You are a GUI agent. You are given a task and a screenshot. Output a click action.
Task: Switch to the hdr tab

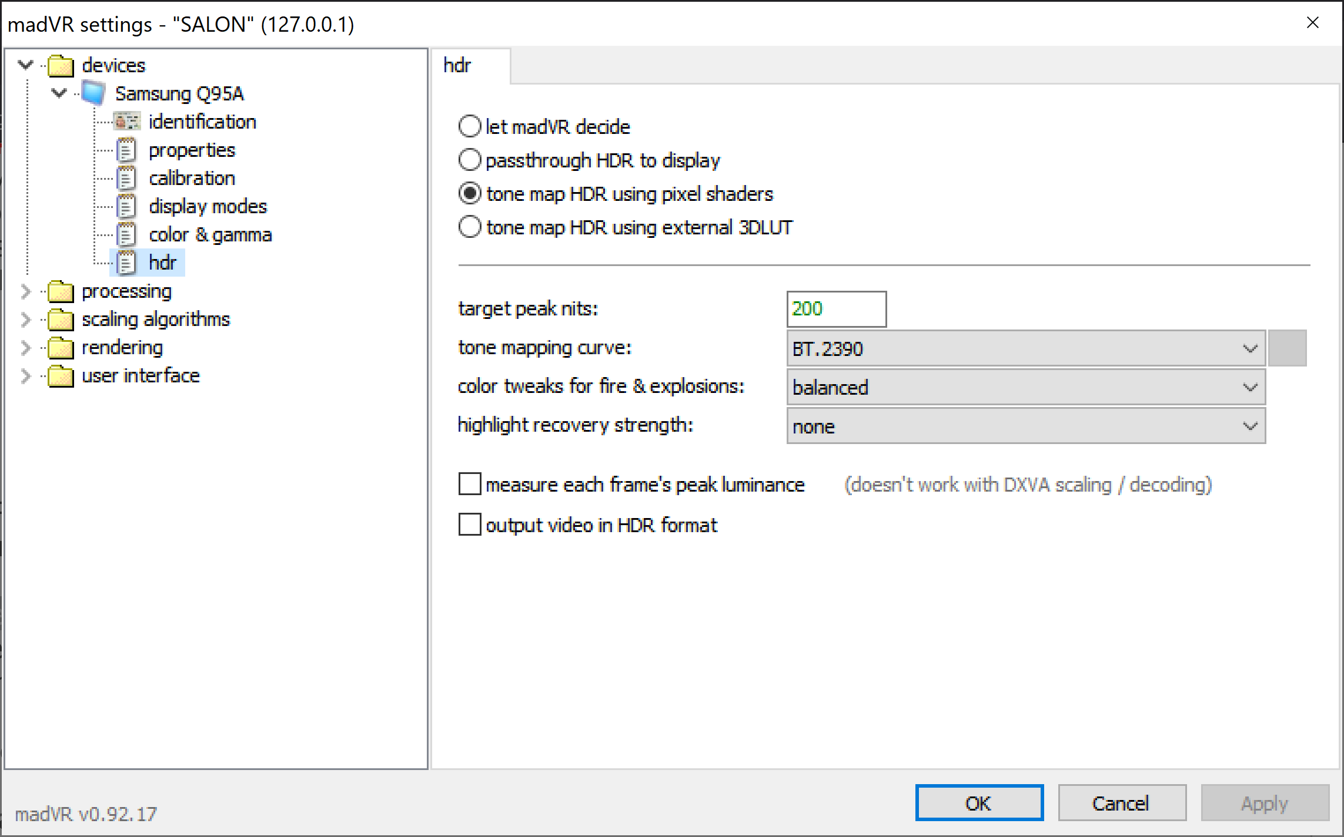[470, 65]
